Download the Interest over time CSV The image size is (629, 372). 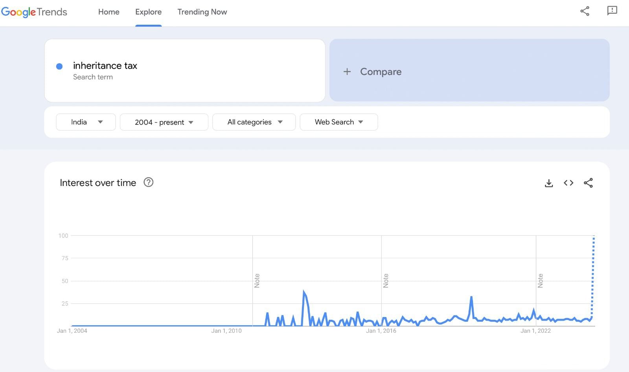[549, 183]
